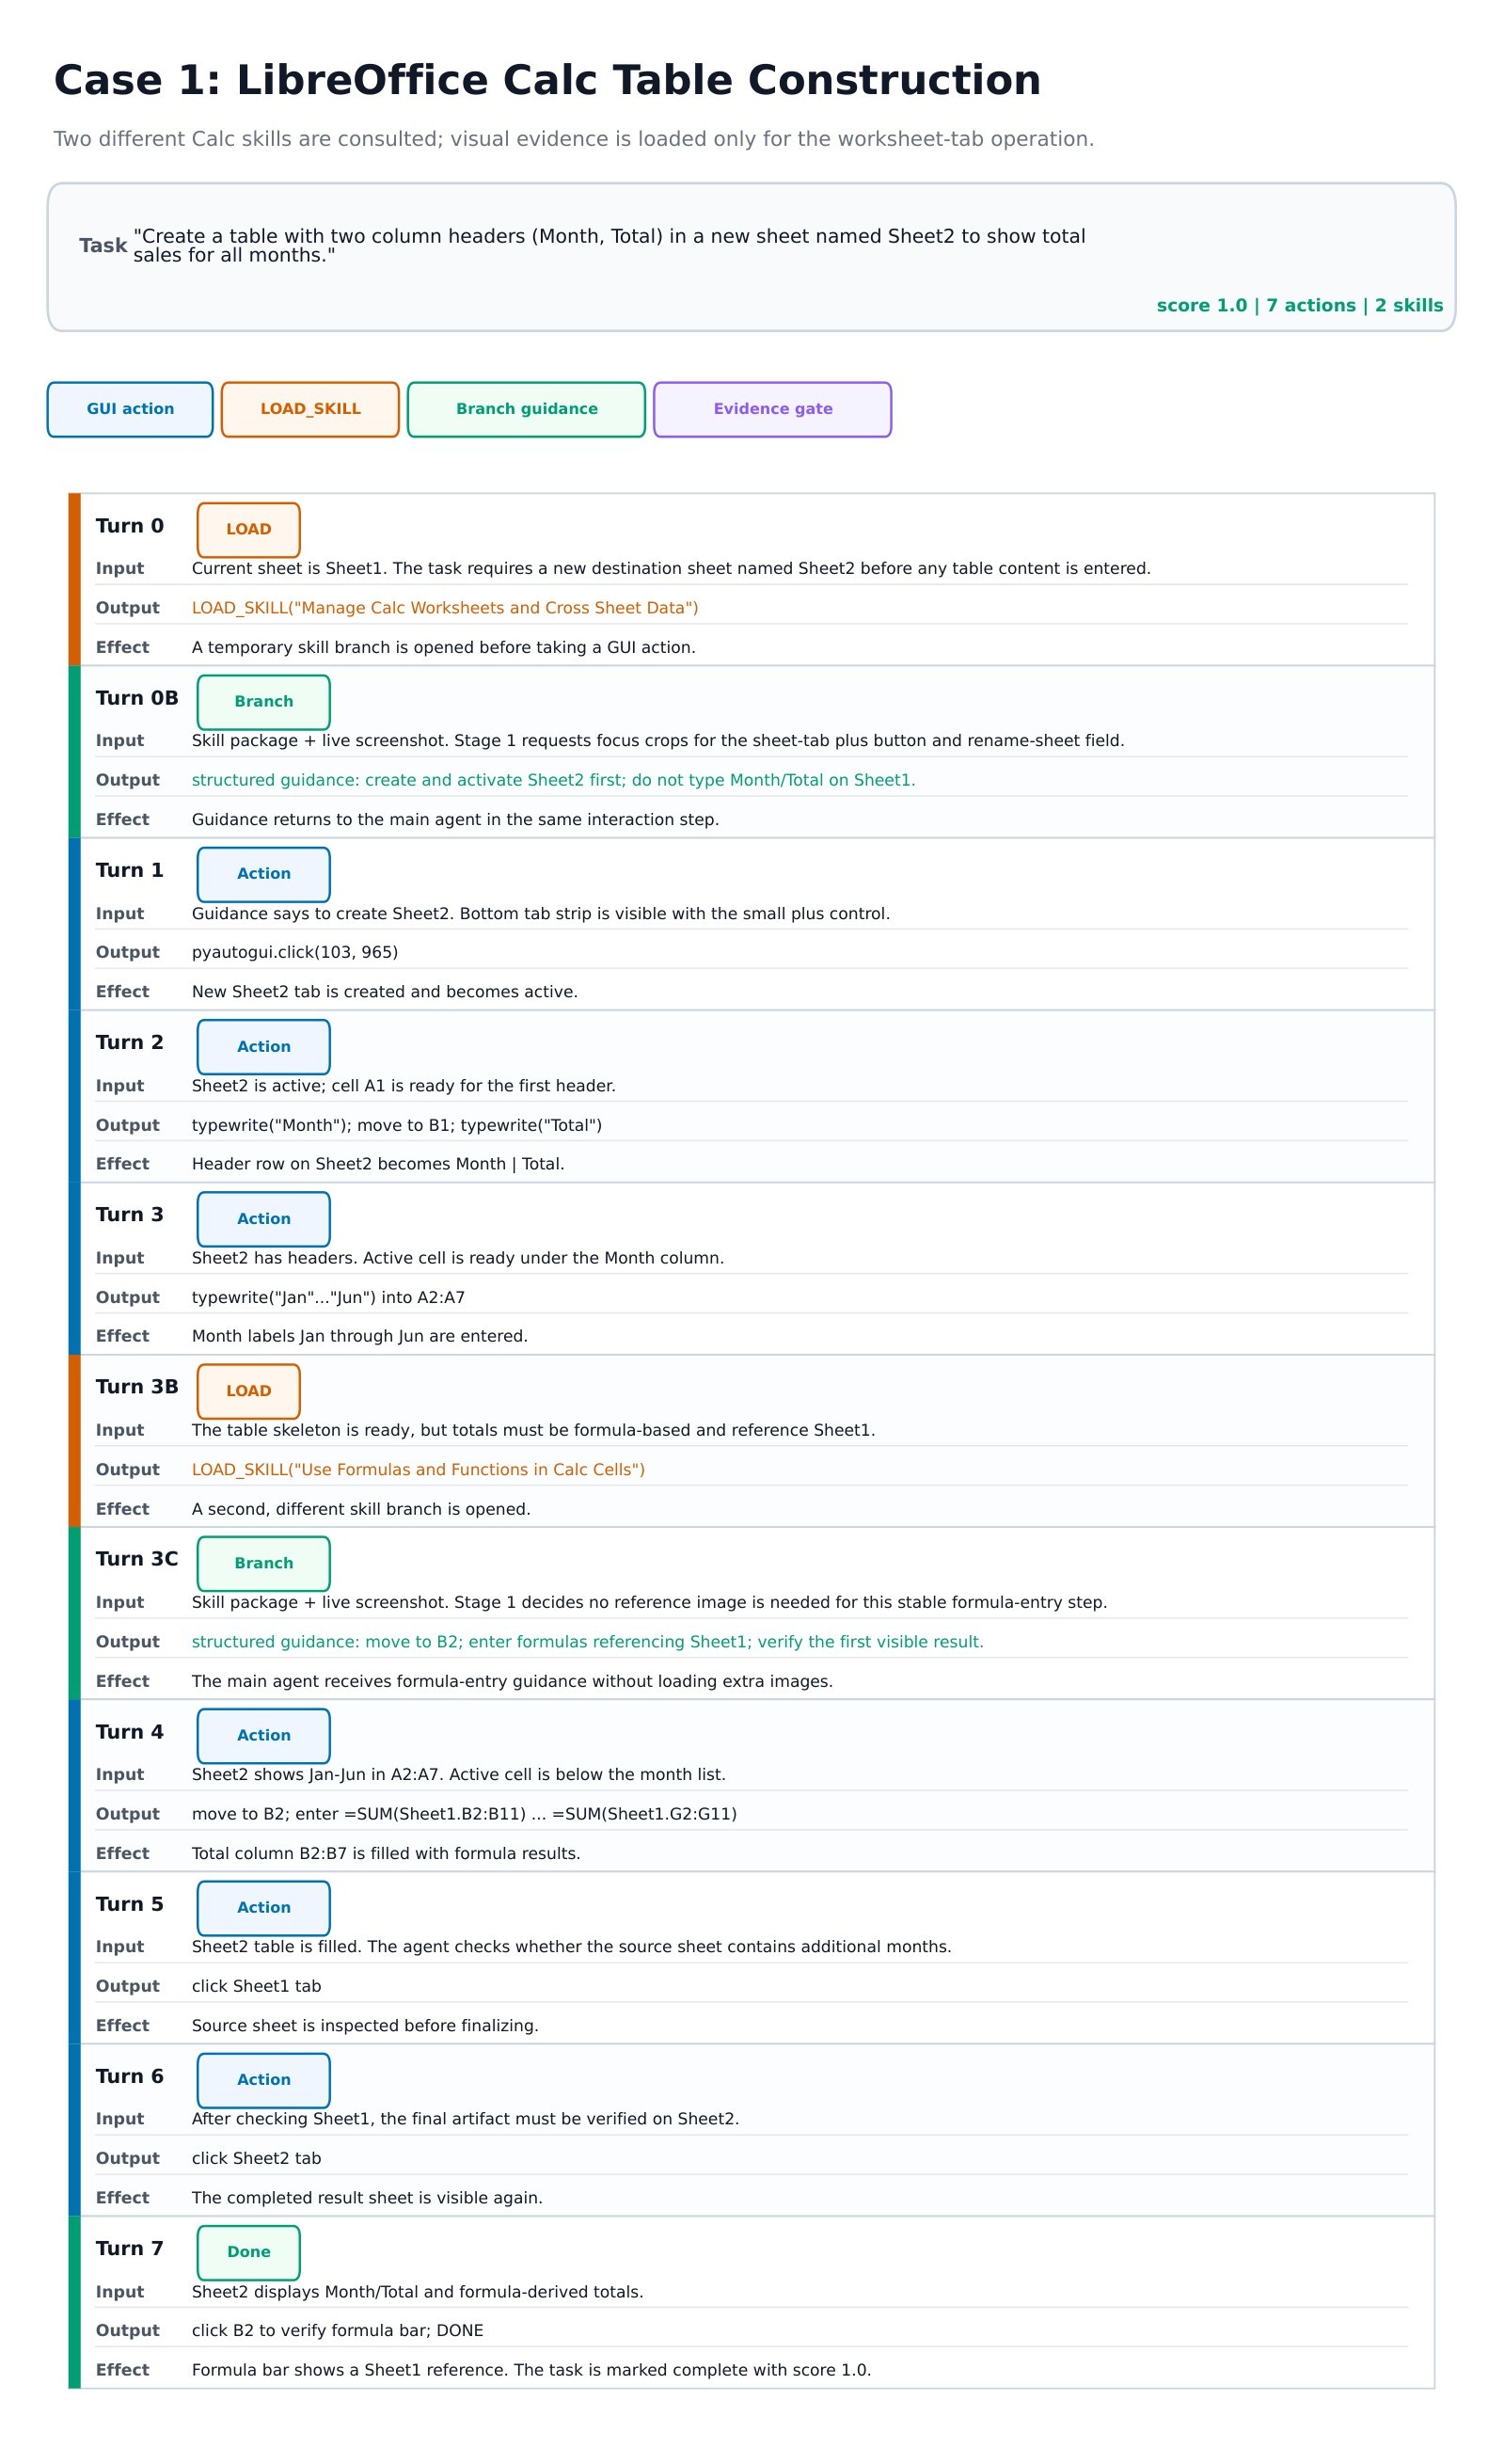Screen dimensions: 1504x2464
Task: Click the effect "New Sheet2 tab is created"
Action: [x=384, y=991]
